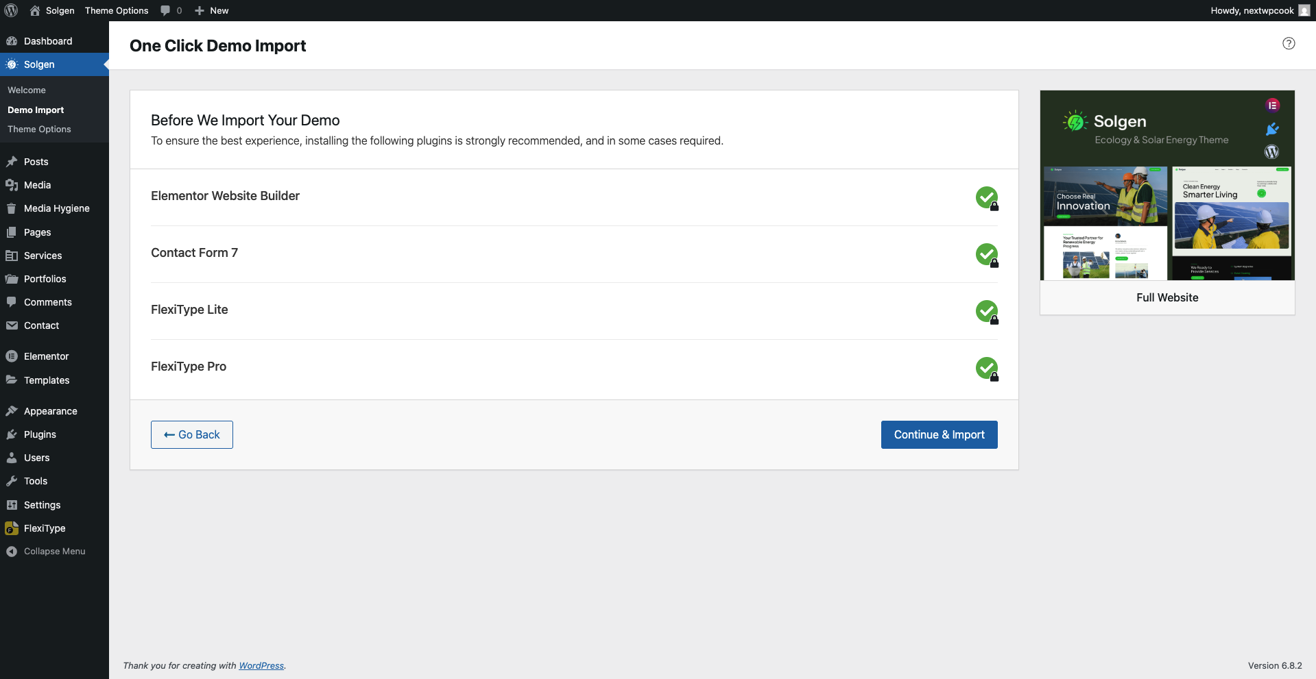Click the Contact Form 7 plugin name
Viewport: 1316px width, 679px height.
194,253
